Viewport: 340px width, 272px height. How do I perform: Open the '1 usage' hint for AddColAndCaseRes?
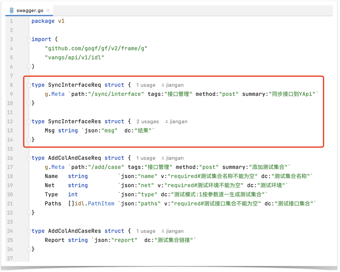pos(146,231)
